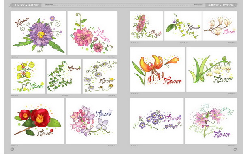Open the pink lily with ferns thumbnail
This screenshot has height=154, width=243.
pos(211,121)
